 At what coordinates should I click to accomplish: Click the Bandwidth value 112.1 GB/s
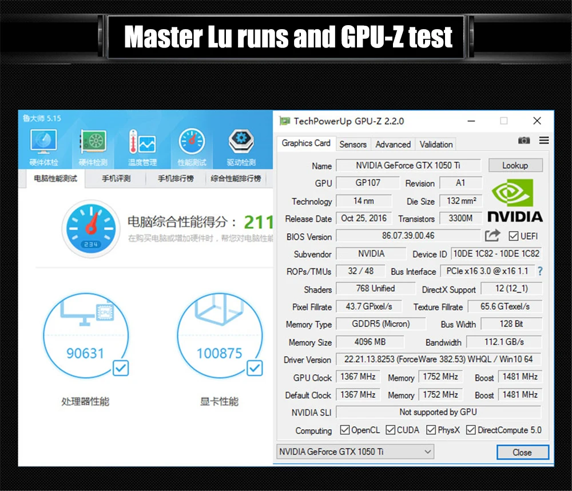[x=504, y=342]
